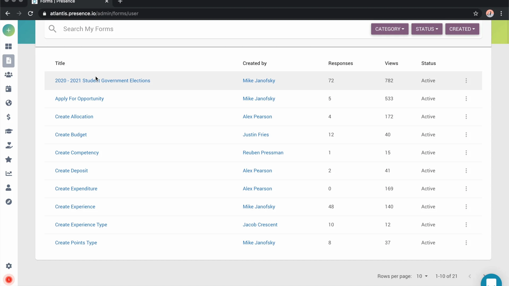
Task: Click the star icon in sidebar
Action: tap(8, 159)
